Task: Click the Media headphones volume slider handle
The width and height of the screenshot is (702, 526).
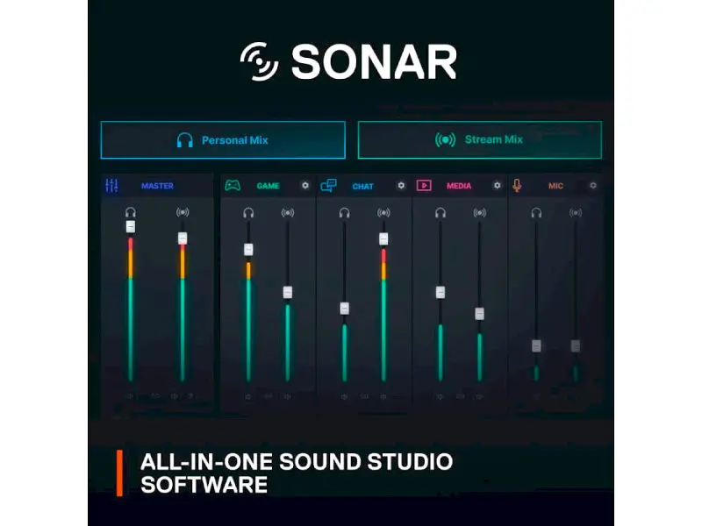Action: pos(441,293)
